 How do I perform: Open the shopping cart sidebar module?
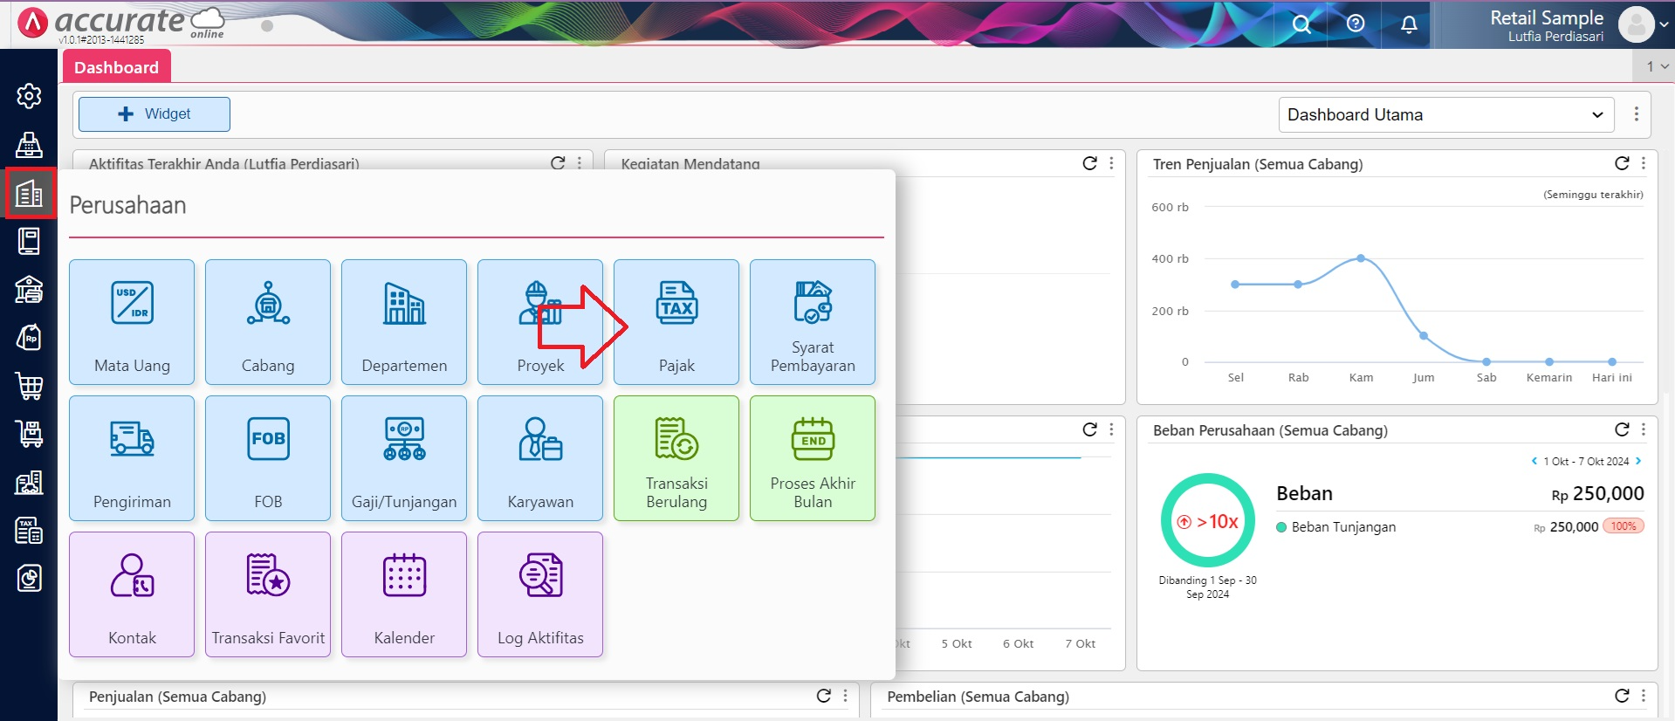(29, 386)
